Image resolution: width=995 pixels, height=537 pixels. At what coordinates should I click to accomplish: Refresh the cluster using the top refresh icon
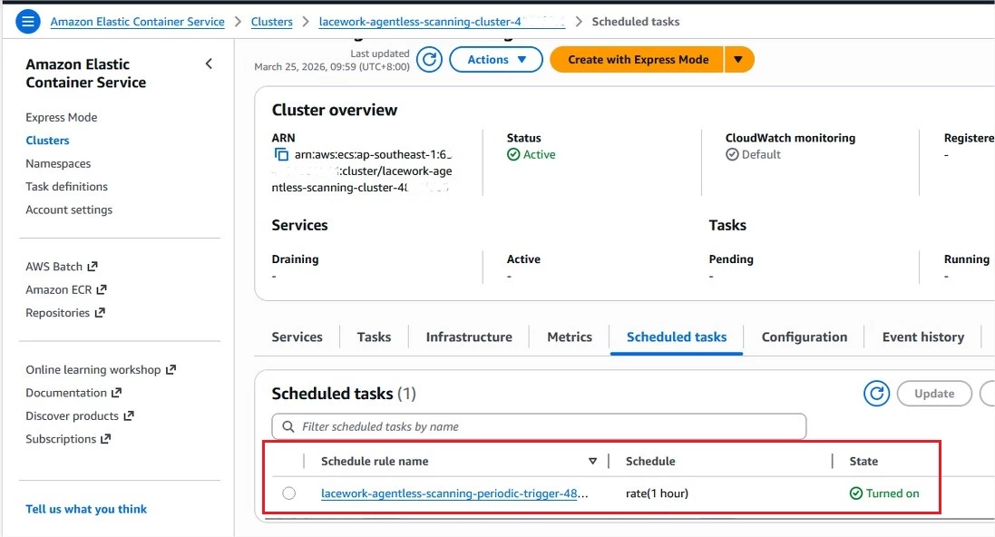coord(430,60)
